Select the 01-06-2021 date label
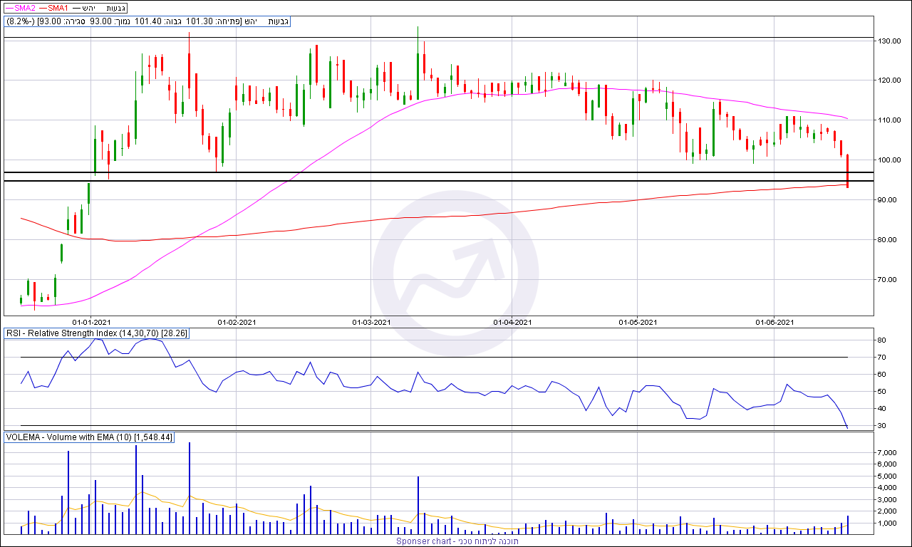This screenshot has width=912, height=547. pos(774,322)
